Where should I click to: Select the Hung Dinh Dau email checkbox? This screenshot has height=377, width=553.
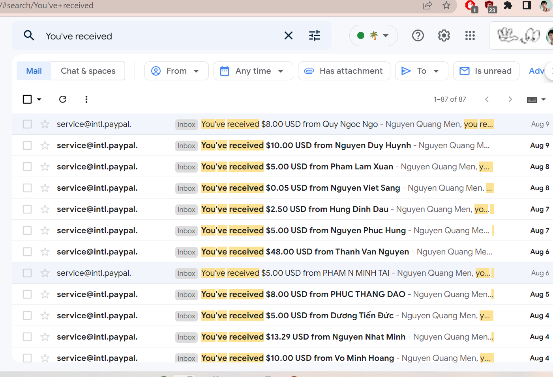(27, 209)
